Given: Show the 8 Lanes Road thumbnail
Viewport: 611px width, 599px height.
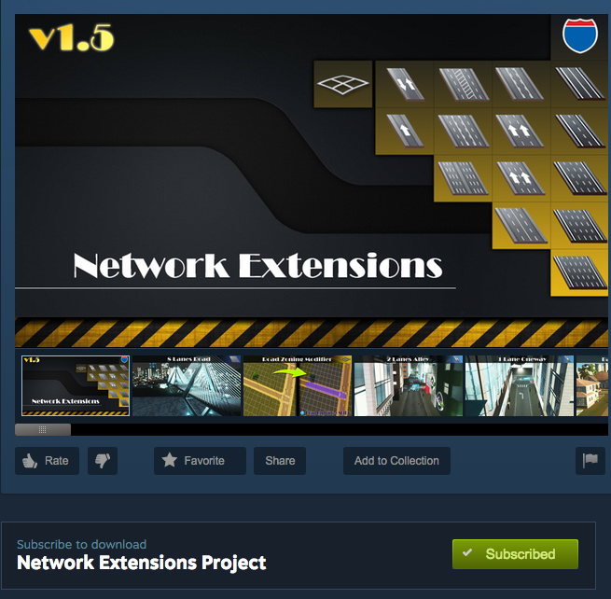Looking at the screenshot, I should point(187,386).
